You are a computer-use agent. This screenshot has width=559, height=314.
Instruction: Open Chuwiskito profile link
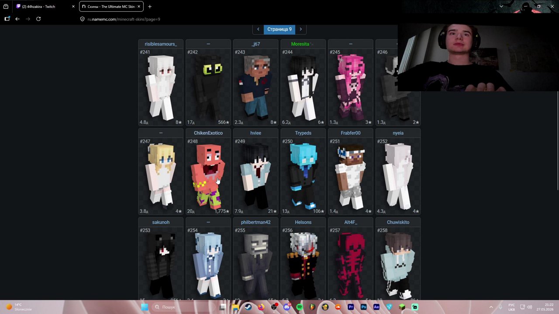click(398, 222)
